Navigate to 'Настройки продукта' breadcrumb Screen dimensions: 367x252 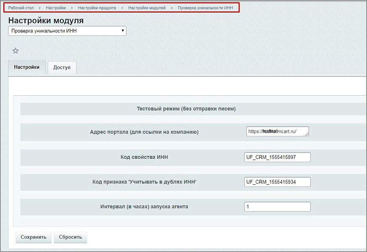coord(97,8)
